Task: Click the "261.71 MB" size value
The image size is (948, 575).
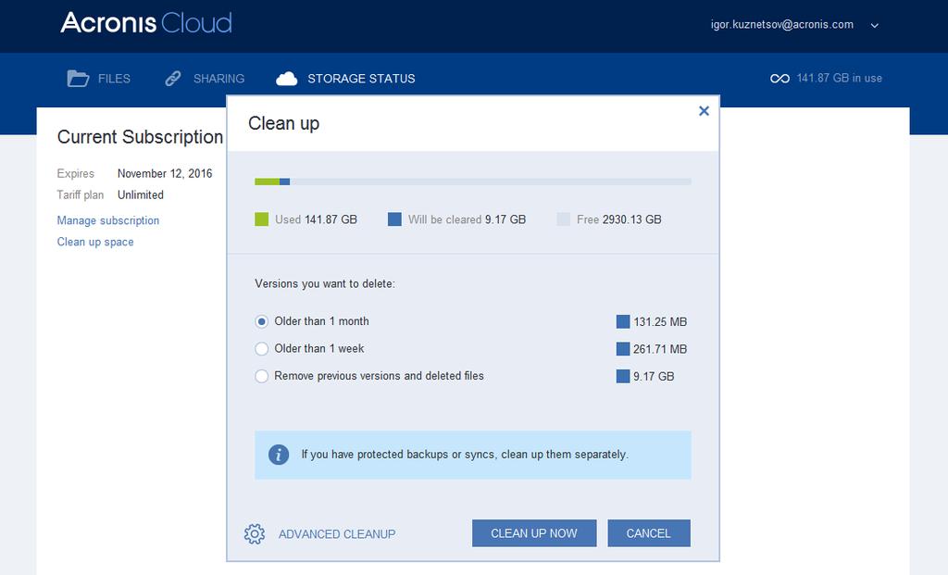Action: (x=660, y=349)
